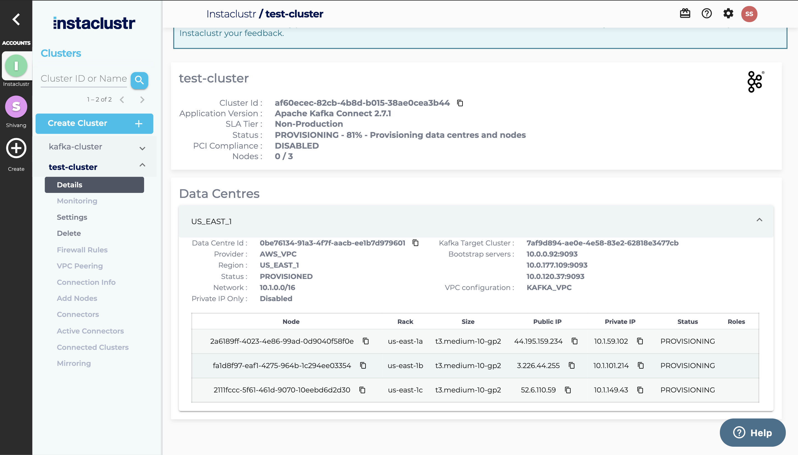Expand the kafka-cluster entry
Screen dimensions: 798x455
click(142, 148)
